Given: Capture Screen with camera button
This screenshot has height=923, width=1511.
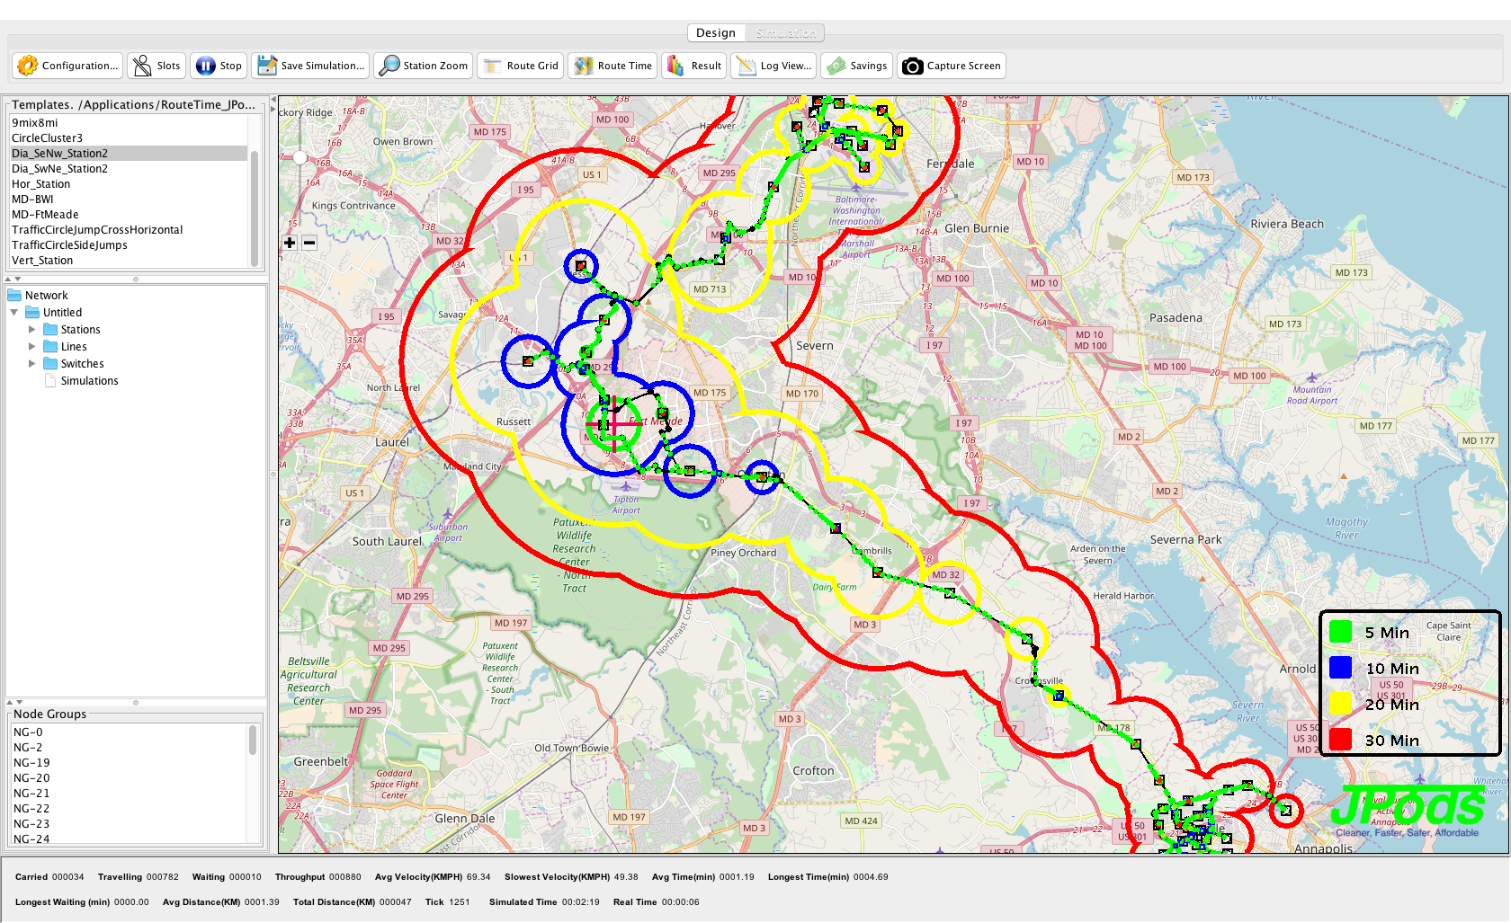Looking at the screenshot, I should click(x=952, y=66).
